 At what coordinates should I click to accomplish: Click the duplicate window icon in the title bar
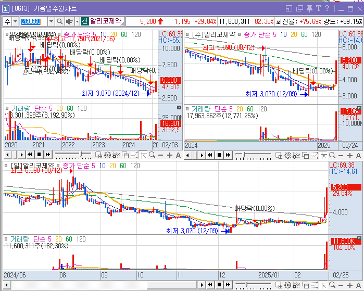tap(299, 9)
